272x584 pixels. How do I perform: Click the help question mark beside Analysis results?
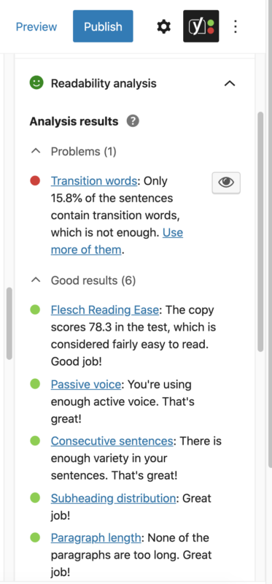pyautogui.click(x=133, y=121)
